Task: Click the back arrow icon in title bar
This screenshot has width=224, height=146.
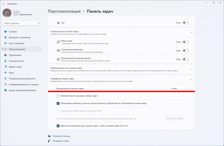Action: click(x=4, y=4)
